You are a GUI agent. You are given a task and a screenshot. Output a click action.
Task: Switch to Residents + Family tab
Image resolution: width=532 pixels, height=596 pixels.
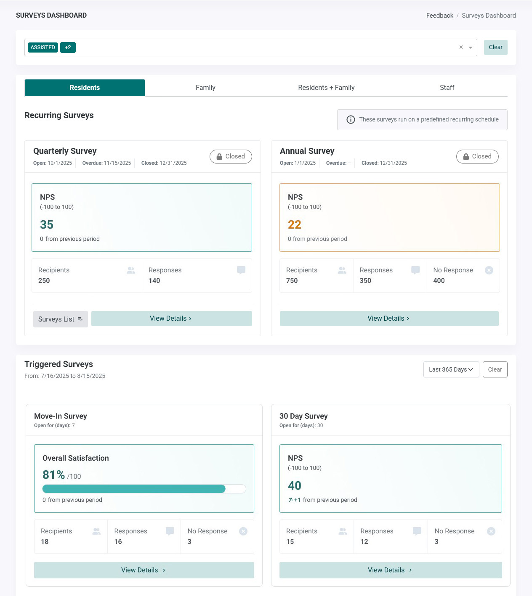point(326,88)
